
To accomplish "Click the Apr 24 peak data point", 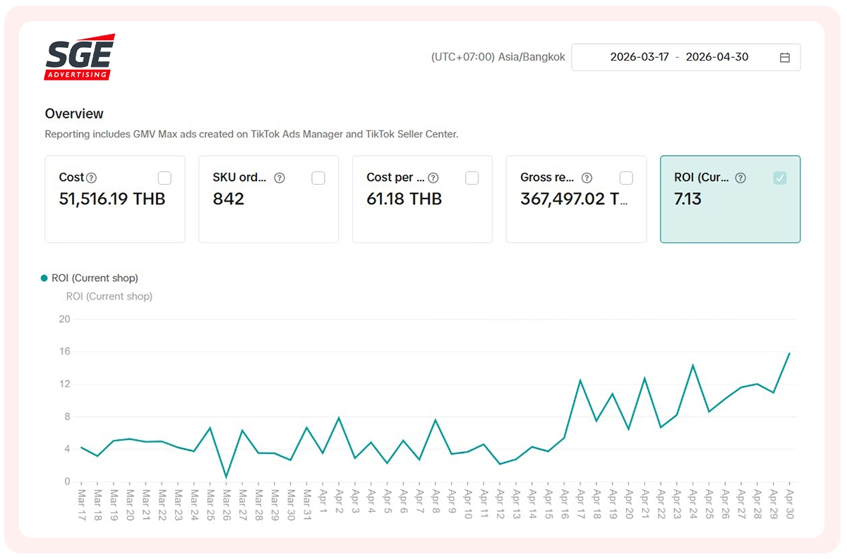I will 693,365.
